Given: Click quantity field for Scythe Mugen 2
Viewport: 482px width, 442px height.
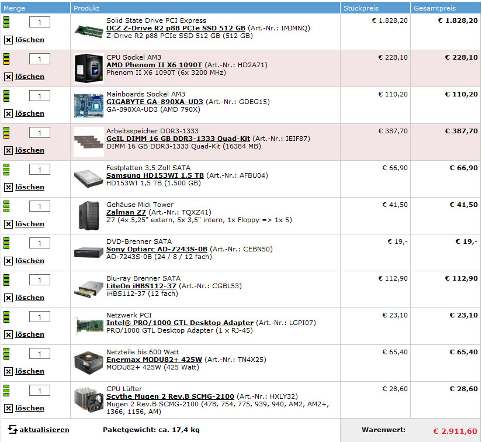Looking at the screenshot, I should point(40,391).
